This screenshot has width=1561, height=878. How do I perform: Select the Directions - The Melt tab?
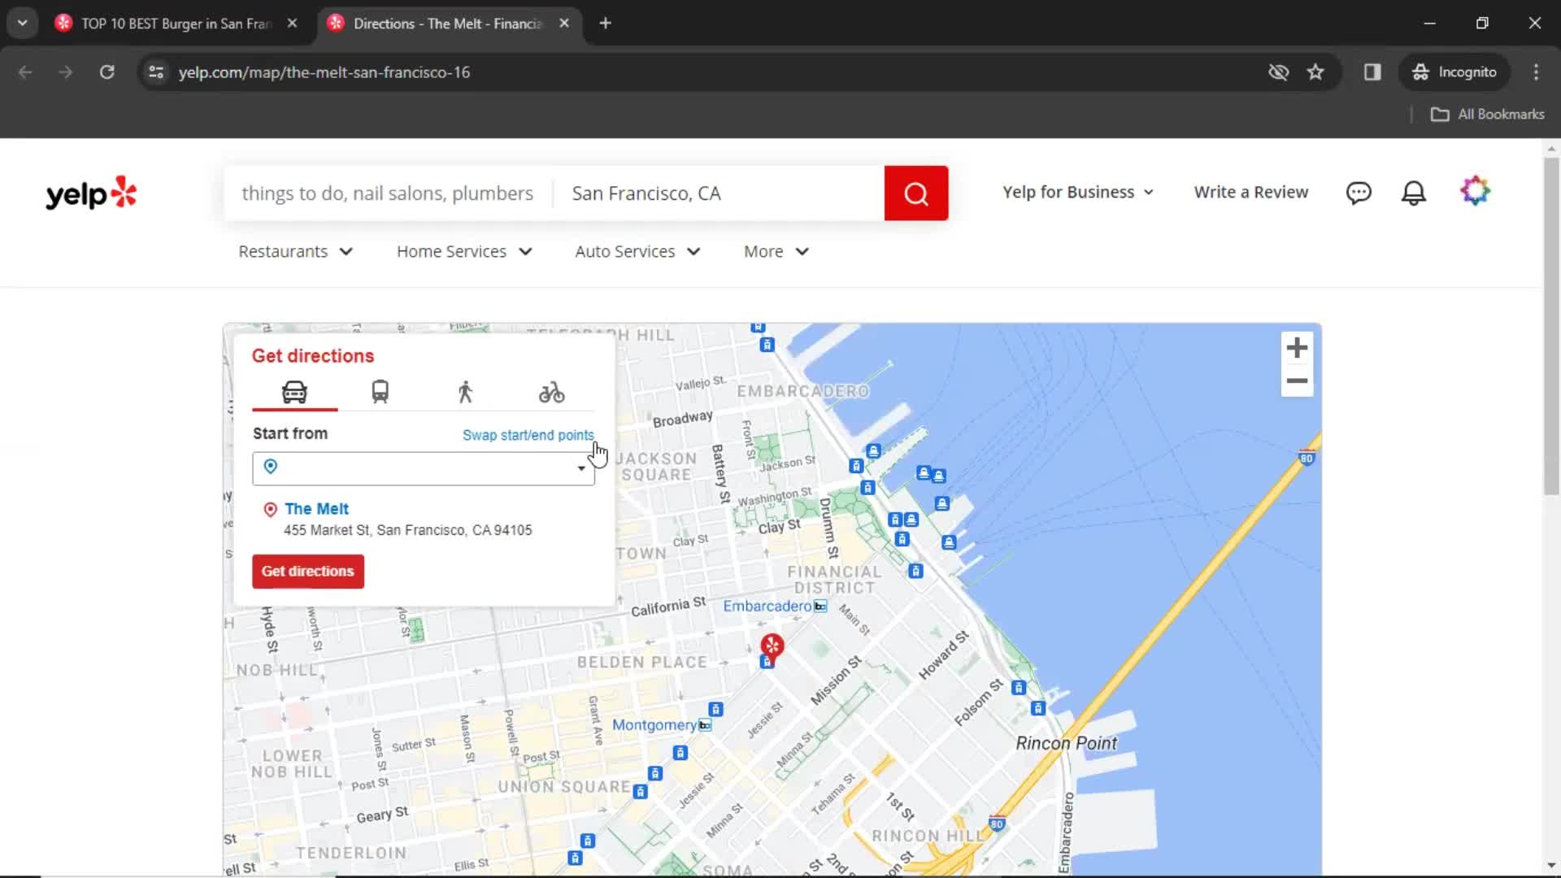(447, 24)
